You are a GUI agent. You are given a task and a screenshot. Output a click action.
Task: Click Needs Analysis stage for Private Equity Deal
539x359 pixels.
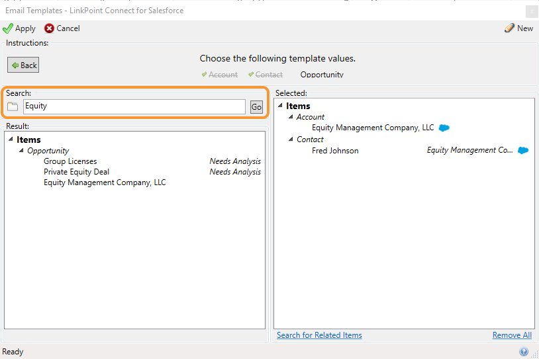click(235, 172)
